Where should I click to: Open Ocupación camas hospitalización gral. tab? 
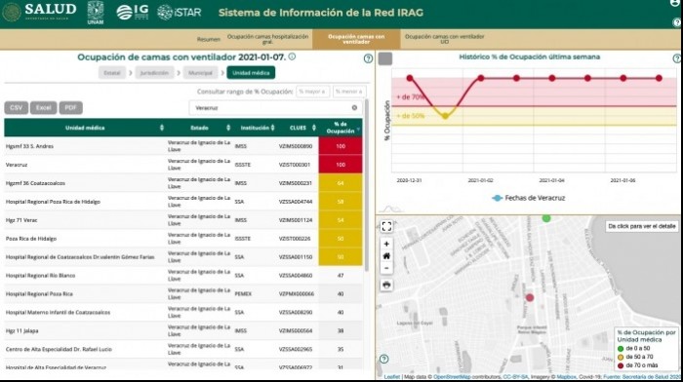[x=267, y=39]
